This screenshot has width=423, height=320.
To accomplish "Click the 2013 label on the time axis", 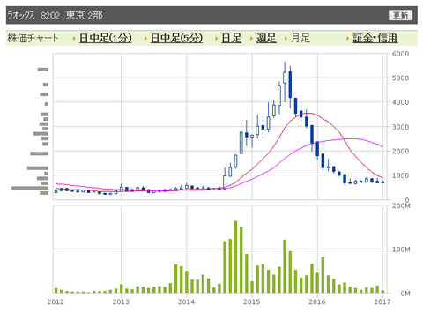I will 121,301.
